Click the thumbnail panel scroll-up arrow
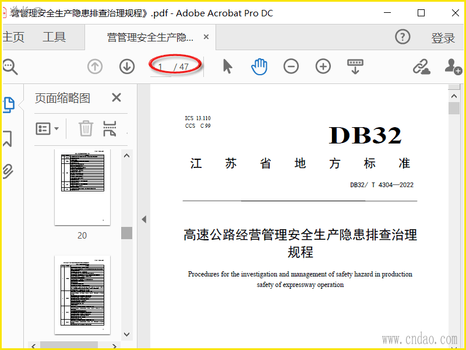 [x=126, y=155]
